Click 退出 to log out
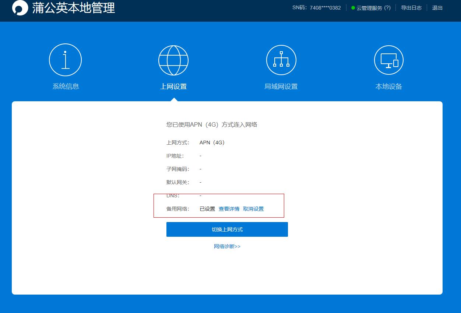Viewport: 461px width, 313px height. click(x=437, y=8)
